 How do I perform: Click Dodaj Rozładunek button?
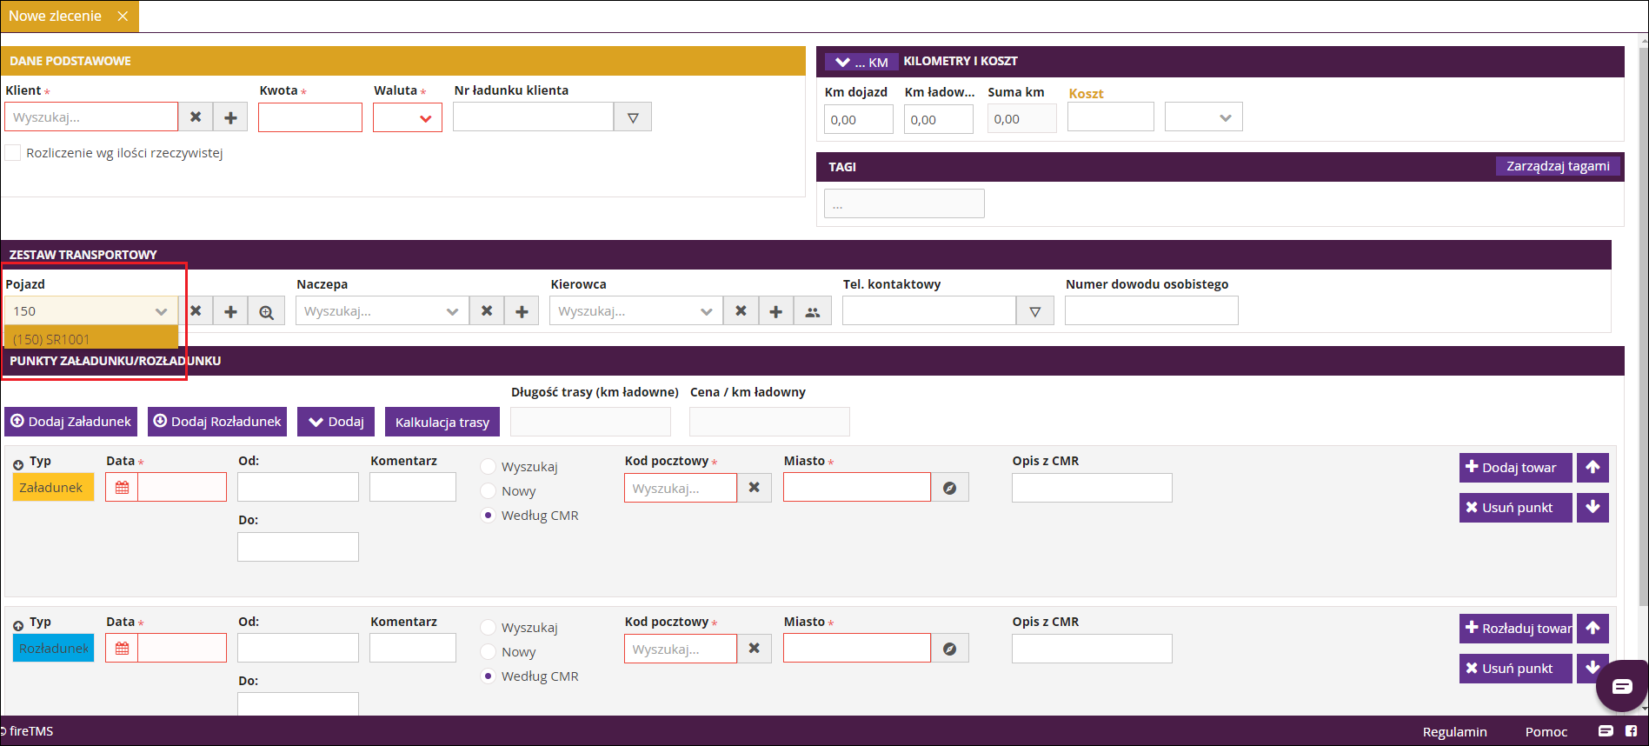[217, 422]
